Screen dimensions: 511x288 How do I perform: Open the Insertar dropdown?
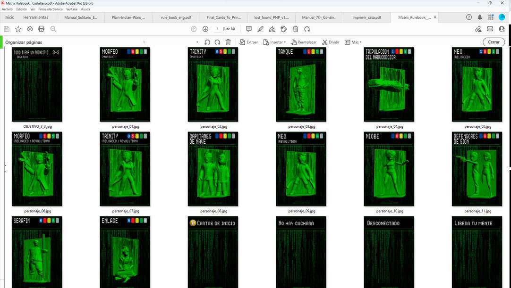(274, 42)
